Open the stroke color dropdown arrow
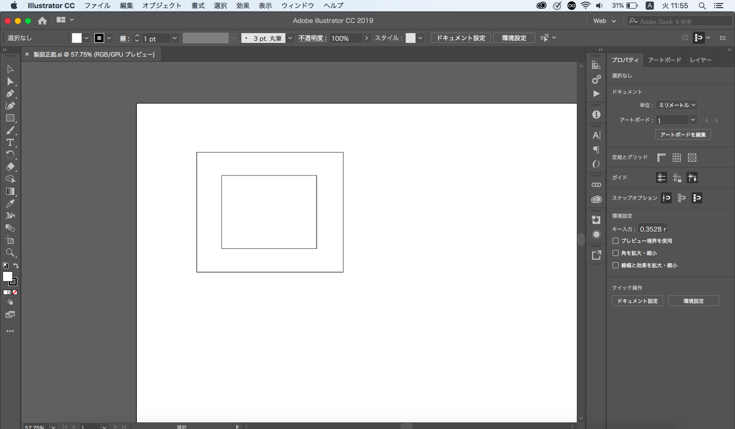 click(x=109, y=38)
